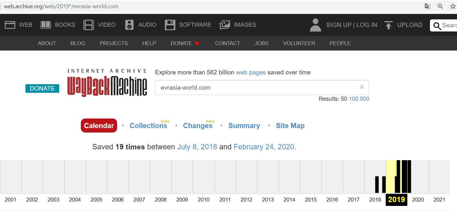457x211 pixels.
Task: Open the February 24, 2020 capture link
Action: pyautogui.click(x=264, y=147)
